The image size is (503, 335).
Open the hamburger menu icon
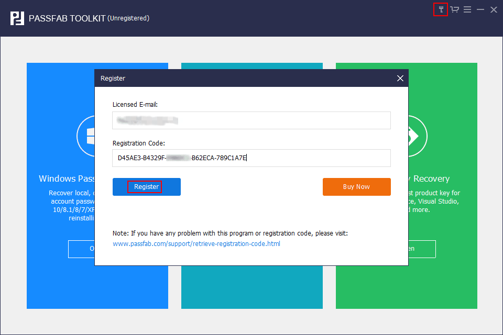[467, 9]
